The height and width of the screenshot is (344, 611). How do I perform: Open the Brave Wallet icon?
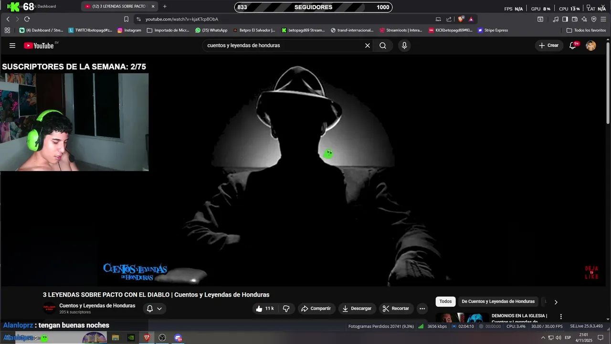pyautogui.click(x=575, y=19)
